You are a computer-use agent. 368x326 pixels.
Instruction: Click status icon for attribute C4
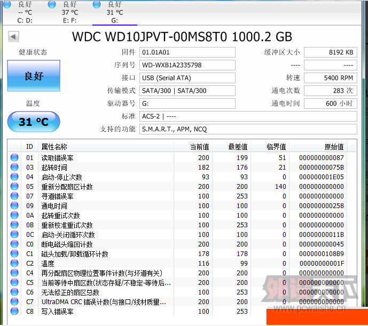[14, 273]
